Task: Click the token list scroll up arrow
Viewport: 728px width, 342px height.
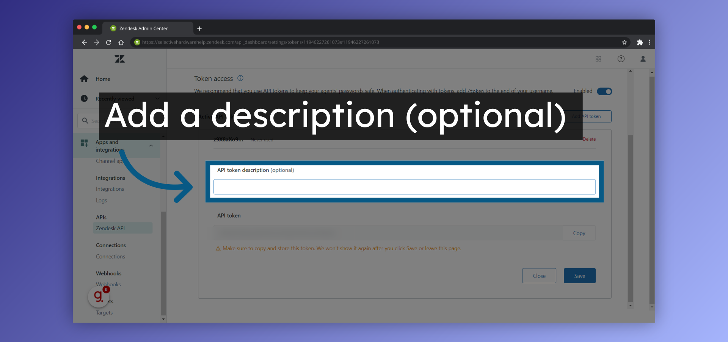Action: click(x=630, y=71)
